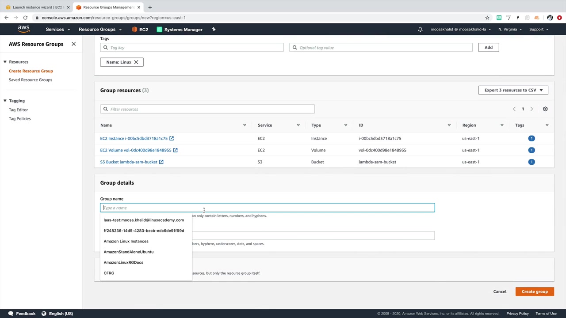Reload the page in browser
566x318 pixels.
click(25, 18)
